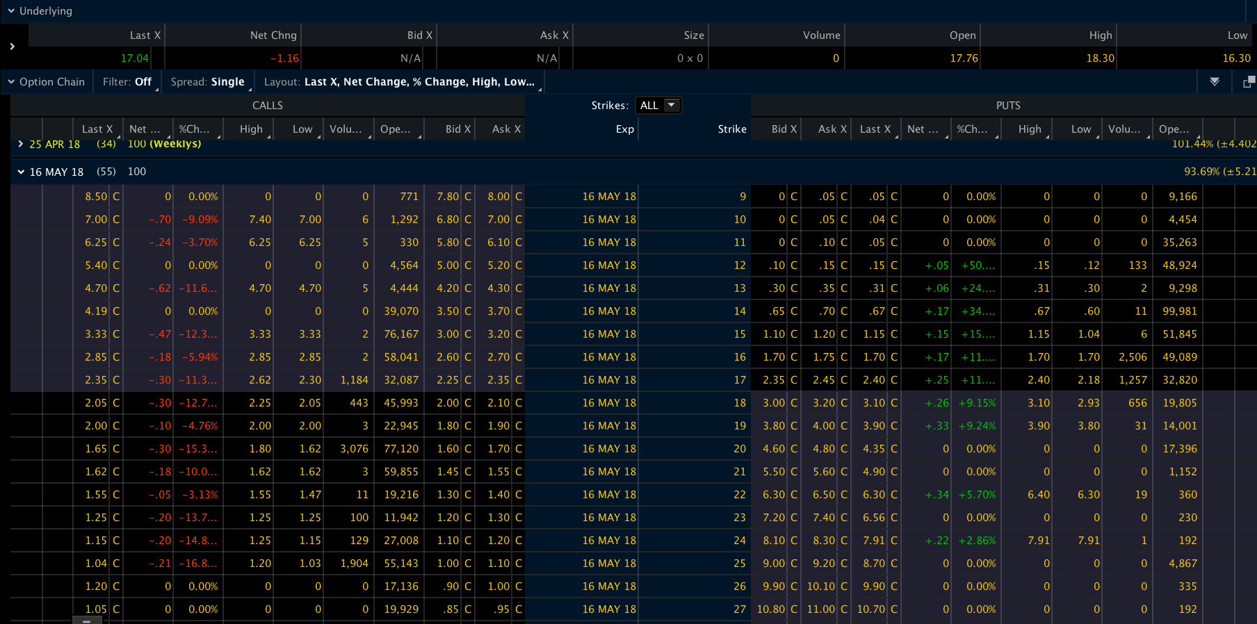Open the Filter: Off selector
Image resolution: width=1257 pixels, height=624 pixels.
[127, 82]
